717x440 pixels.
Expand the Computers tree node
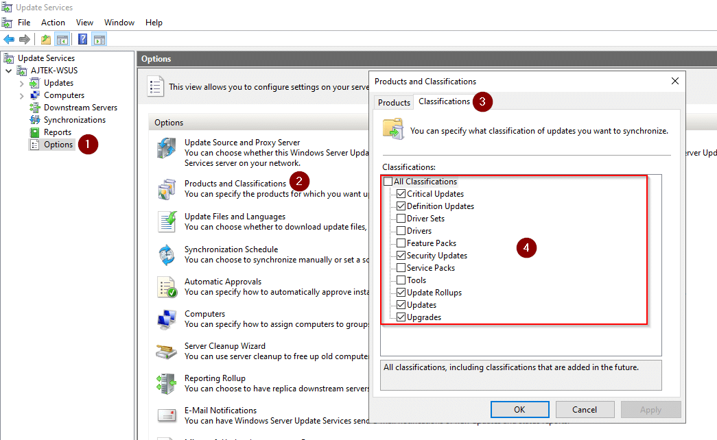21,96
